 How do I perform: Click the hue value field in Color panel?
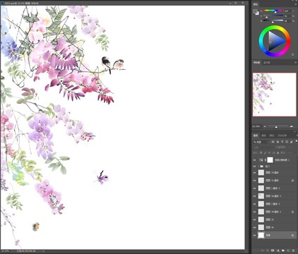click(x=287, y=11)
